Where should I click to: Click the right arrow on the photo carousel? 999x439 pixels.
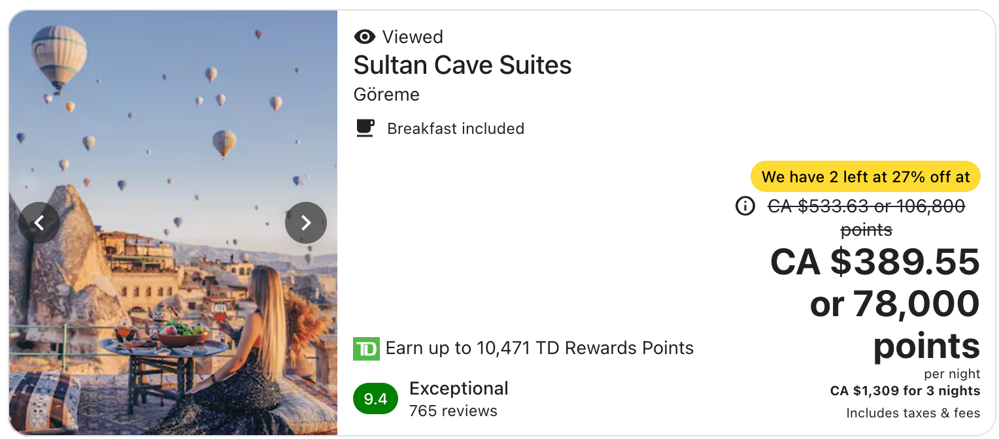[x=305, y=223]
